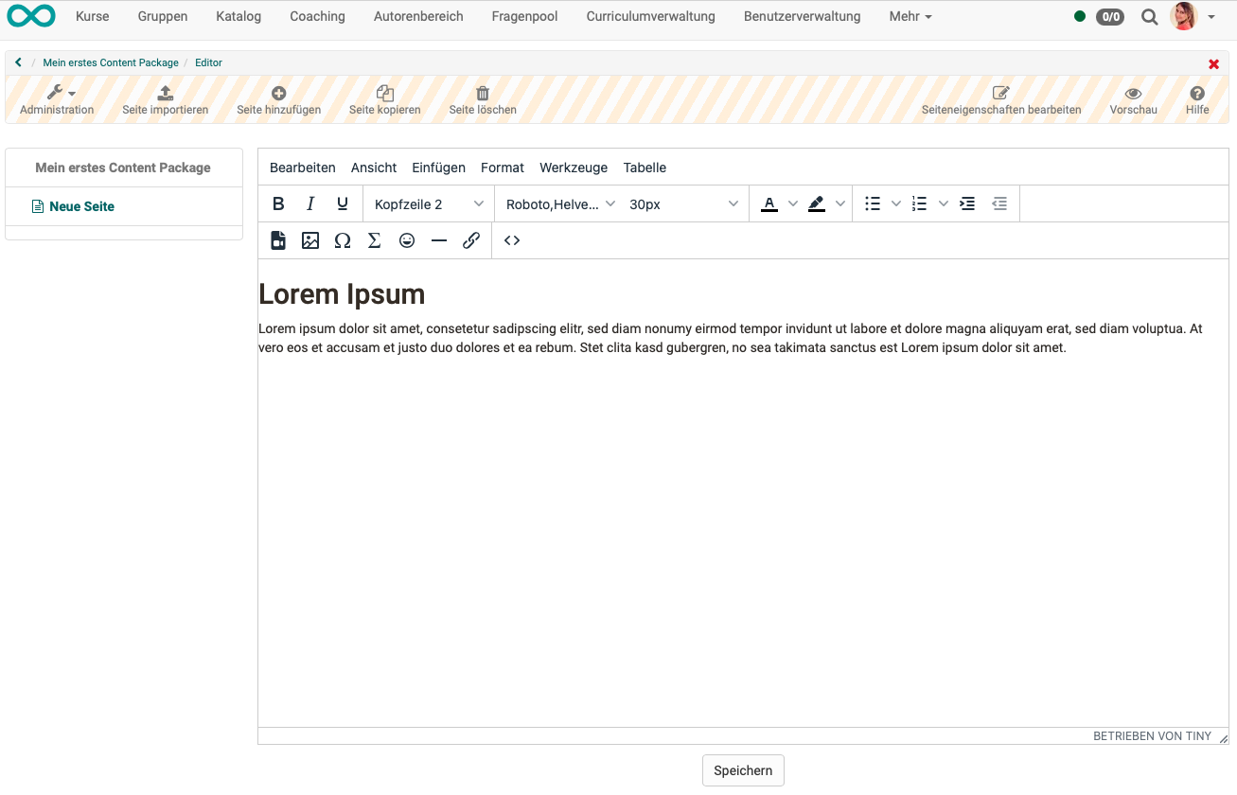Screen dimensions: 1237x795
Task: Open the Einfügen menu
Action: tap(438, 168)
